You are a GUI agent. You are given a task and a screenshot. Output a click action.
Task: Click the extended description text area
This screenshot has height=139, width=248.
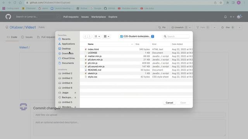pos(129,127)
